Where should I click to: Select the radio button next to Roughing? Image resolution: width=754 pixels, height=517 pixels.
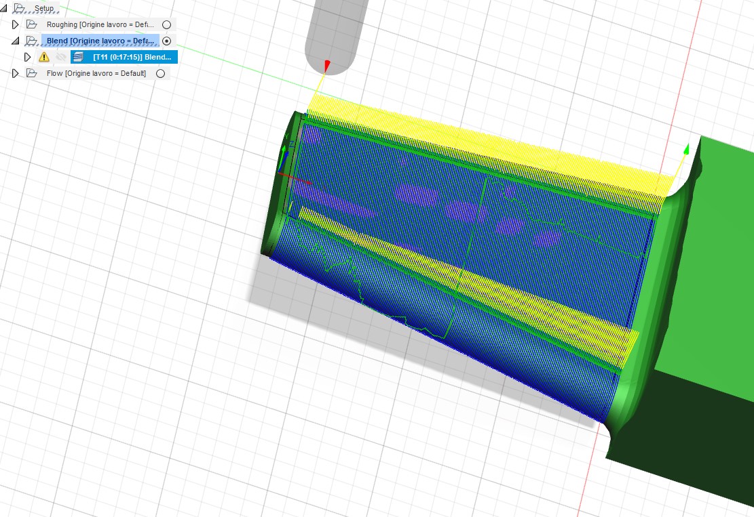[x=167, y=25]
